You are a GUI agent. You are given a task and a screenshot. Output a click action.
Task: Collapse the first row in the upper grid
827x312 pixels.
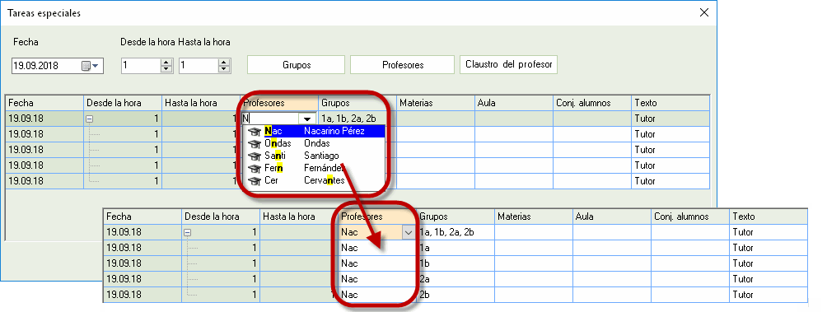coord(90,119)
